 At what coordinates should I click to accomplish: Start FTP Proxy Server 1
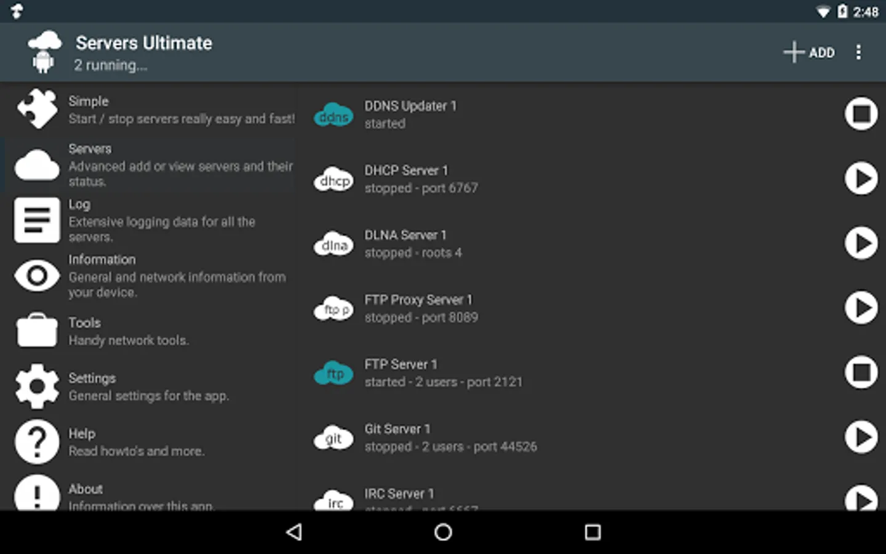861,307
